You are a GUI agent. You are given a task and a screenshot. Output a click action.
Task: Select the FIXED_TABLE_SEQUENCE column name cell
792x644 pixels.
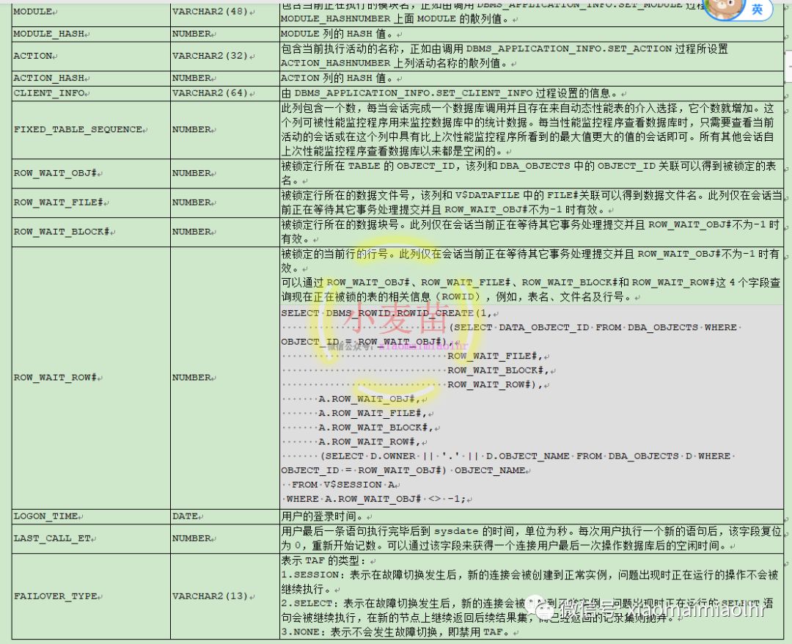click(91, 130)
